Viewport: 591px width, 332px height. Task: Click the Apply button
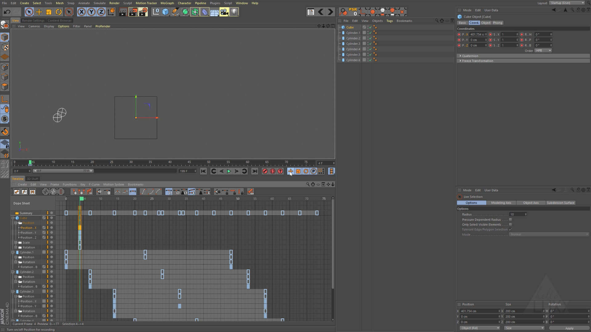569,328
